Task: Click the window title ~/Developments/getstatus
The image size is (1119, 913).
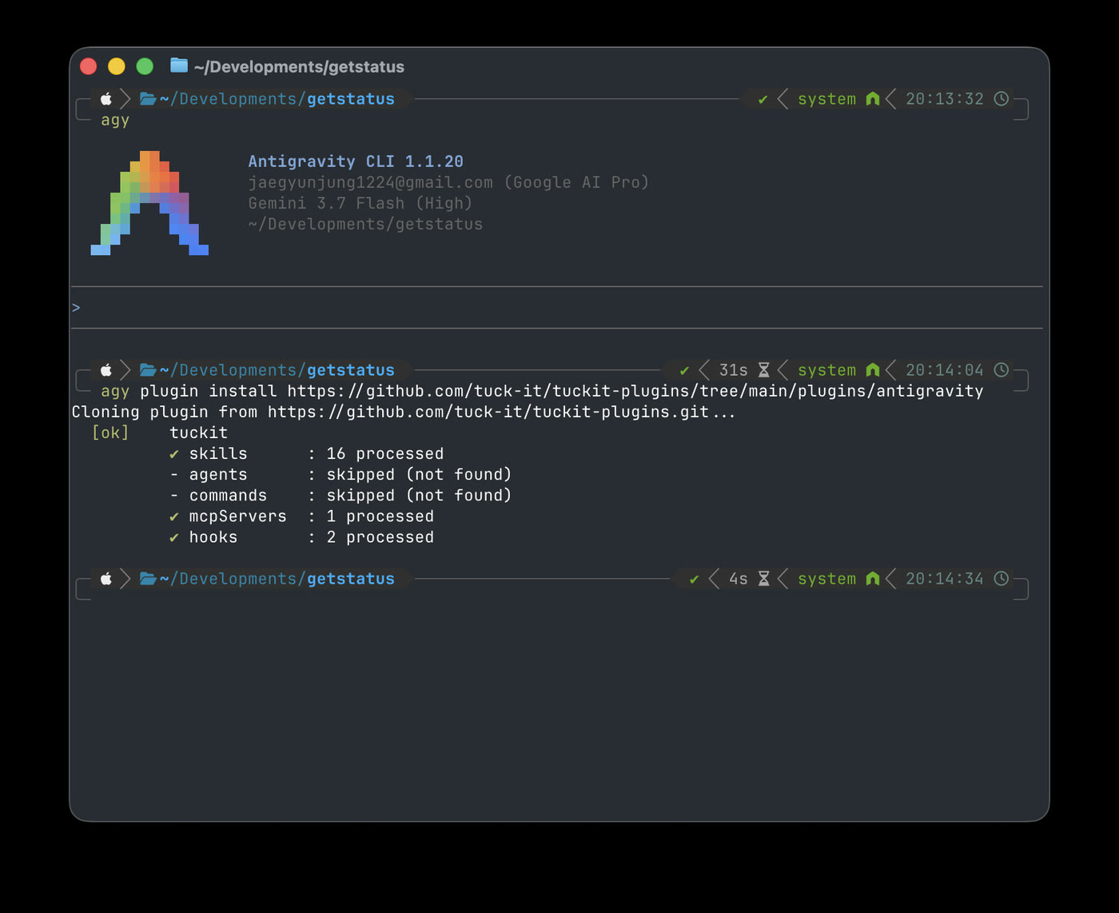Action: 299,67
